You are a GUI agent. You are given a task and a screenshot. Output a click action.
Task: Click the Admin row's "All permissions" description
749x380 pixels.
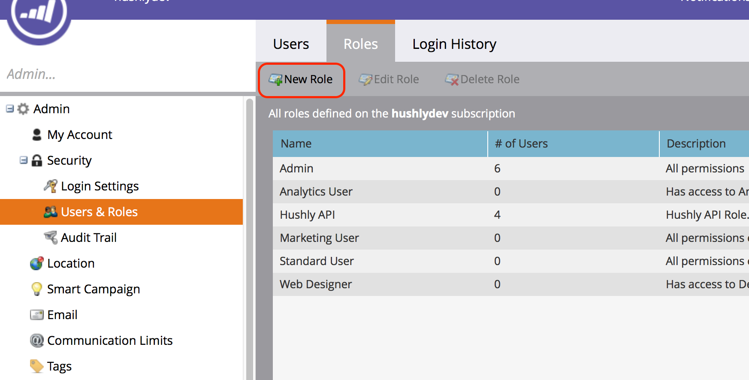tap(705, 169)
